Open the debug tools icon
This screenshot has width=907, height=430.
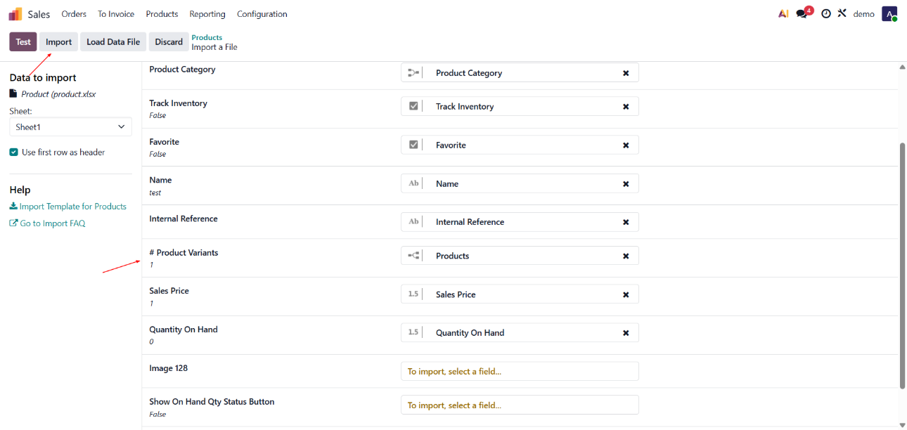[x=842, y=14]
